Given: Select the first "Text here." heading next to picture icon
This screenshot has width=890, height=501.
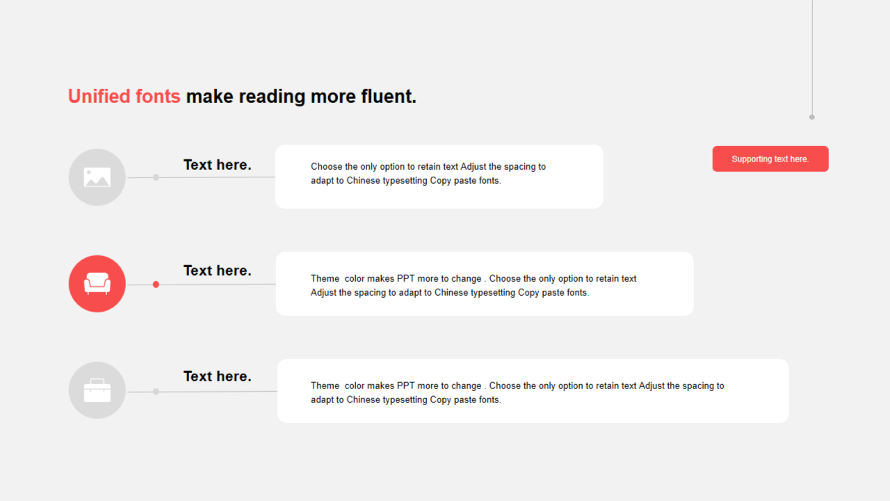Looking at the screenshot, I should tap(218, 165).
